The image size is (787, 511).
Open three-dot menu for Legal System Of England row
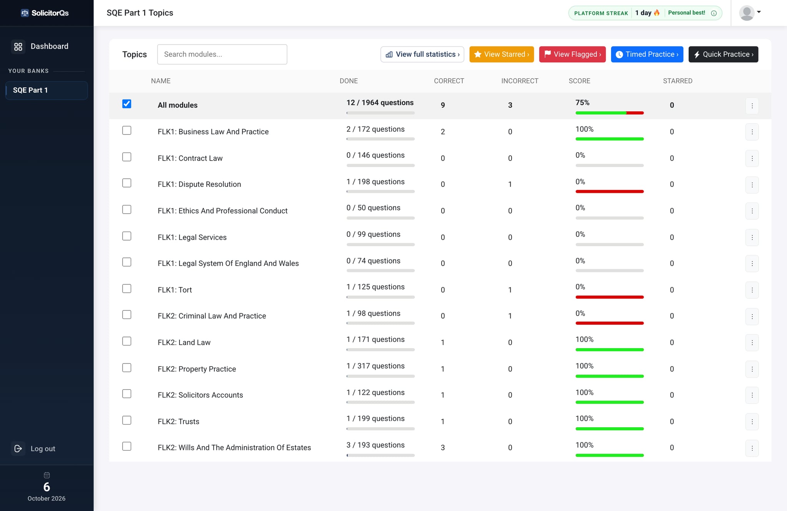click(x=752, y=264)
